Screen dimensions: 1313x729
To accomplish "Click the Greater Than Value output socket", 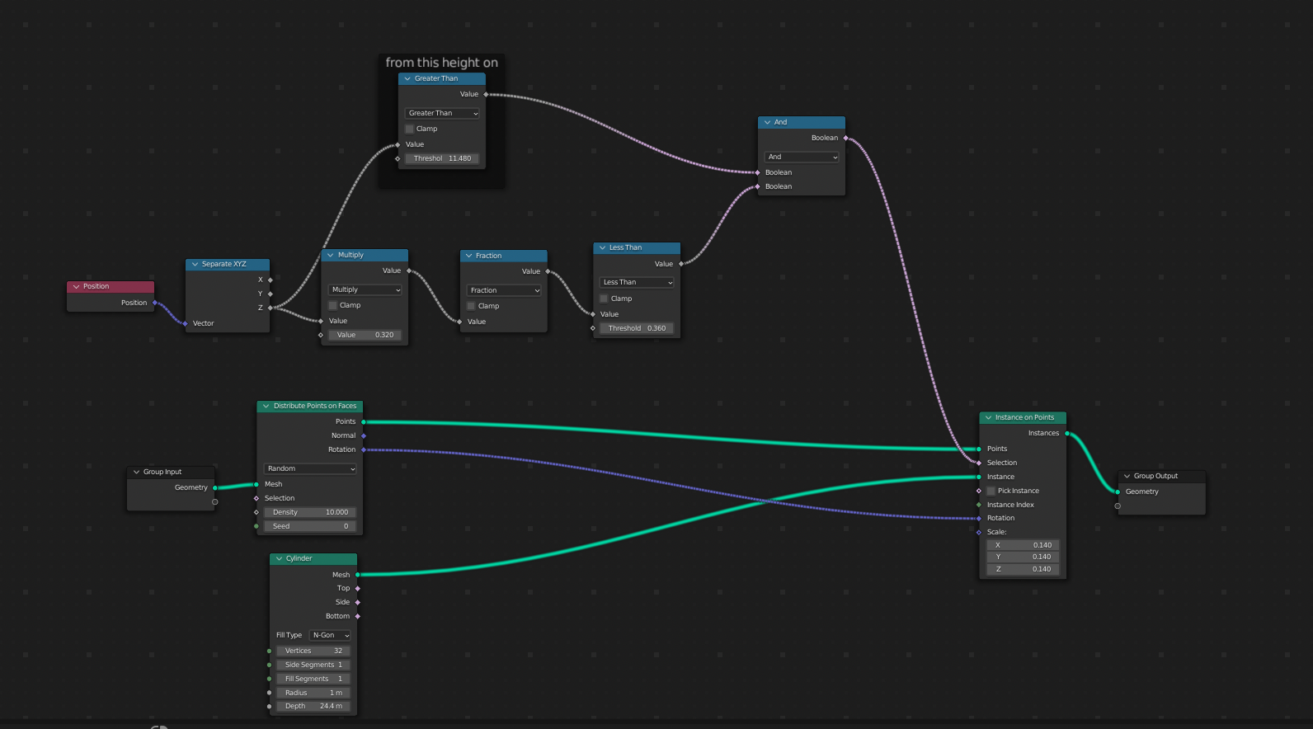I will (x=486, y=95).
